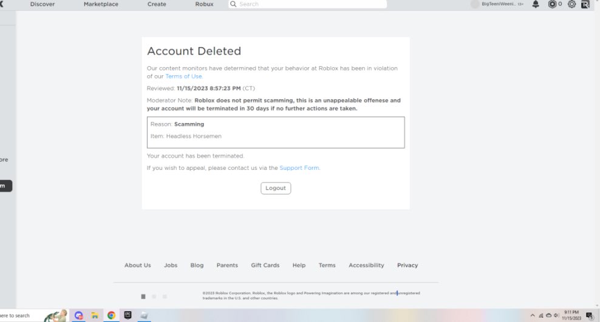Open the network status tray icon
Screen dimensions: 600x322
coord(540,315)
